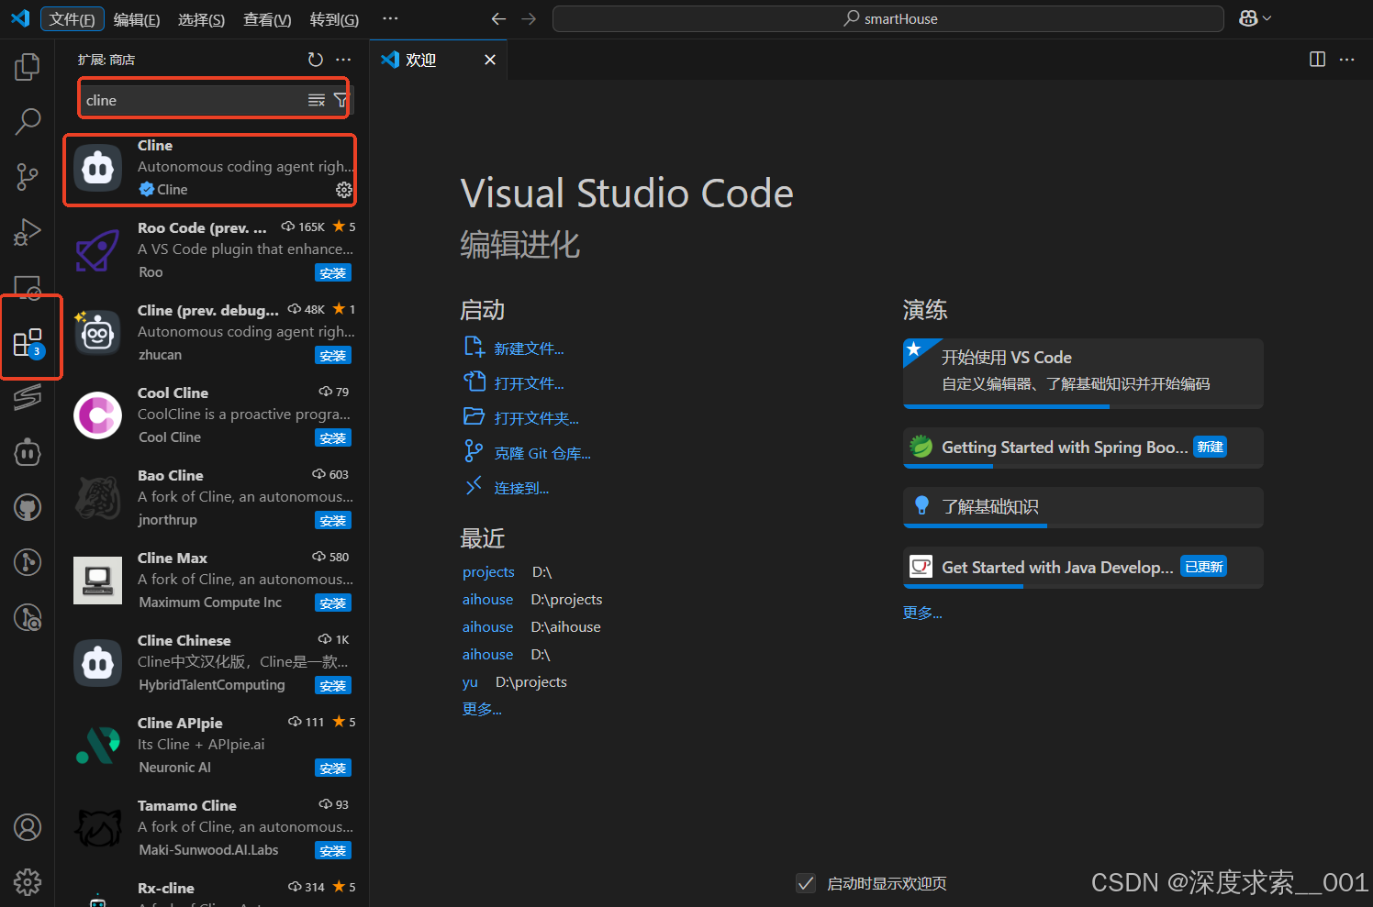Open the Cool Cline extension logo thumbnail
This screenshot has width=1373, height=907.
97,415
